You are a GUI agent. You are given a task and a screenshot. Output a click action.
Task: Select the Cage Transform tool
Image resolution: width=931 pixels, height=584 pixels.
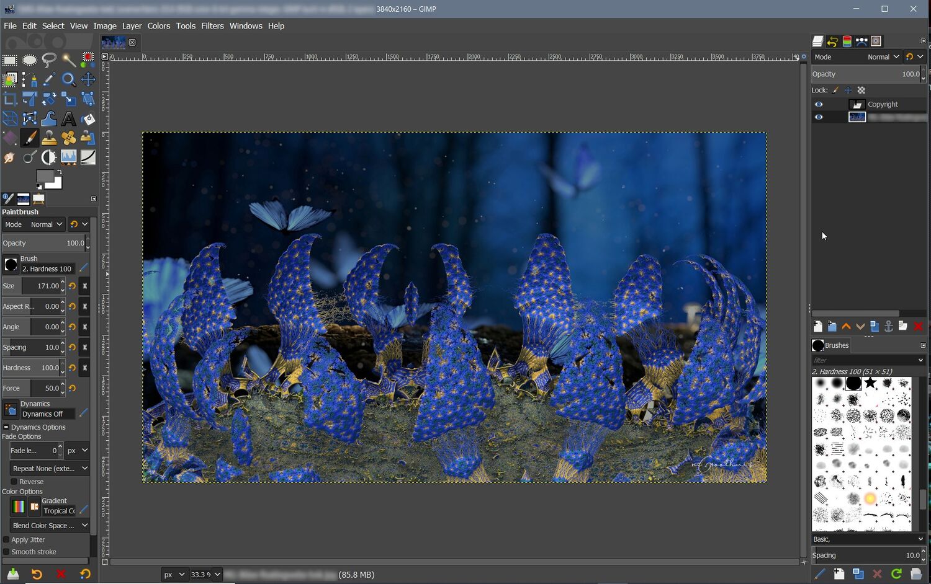coord(29,119)
